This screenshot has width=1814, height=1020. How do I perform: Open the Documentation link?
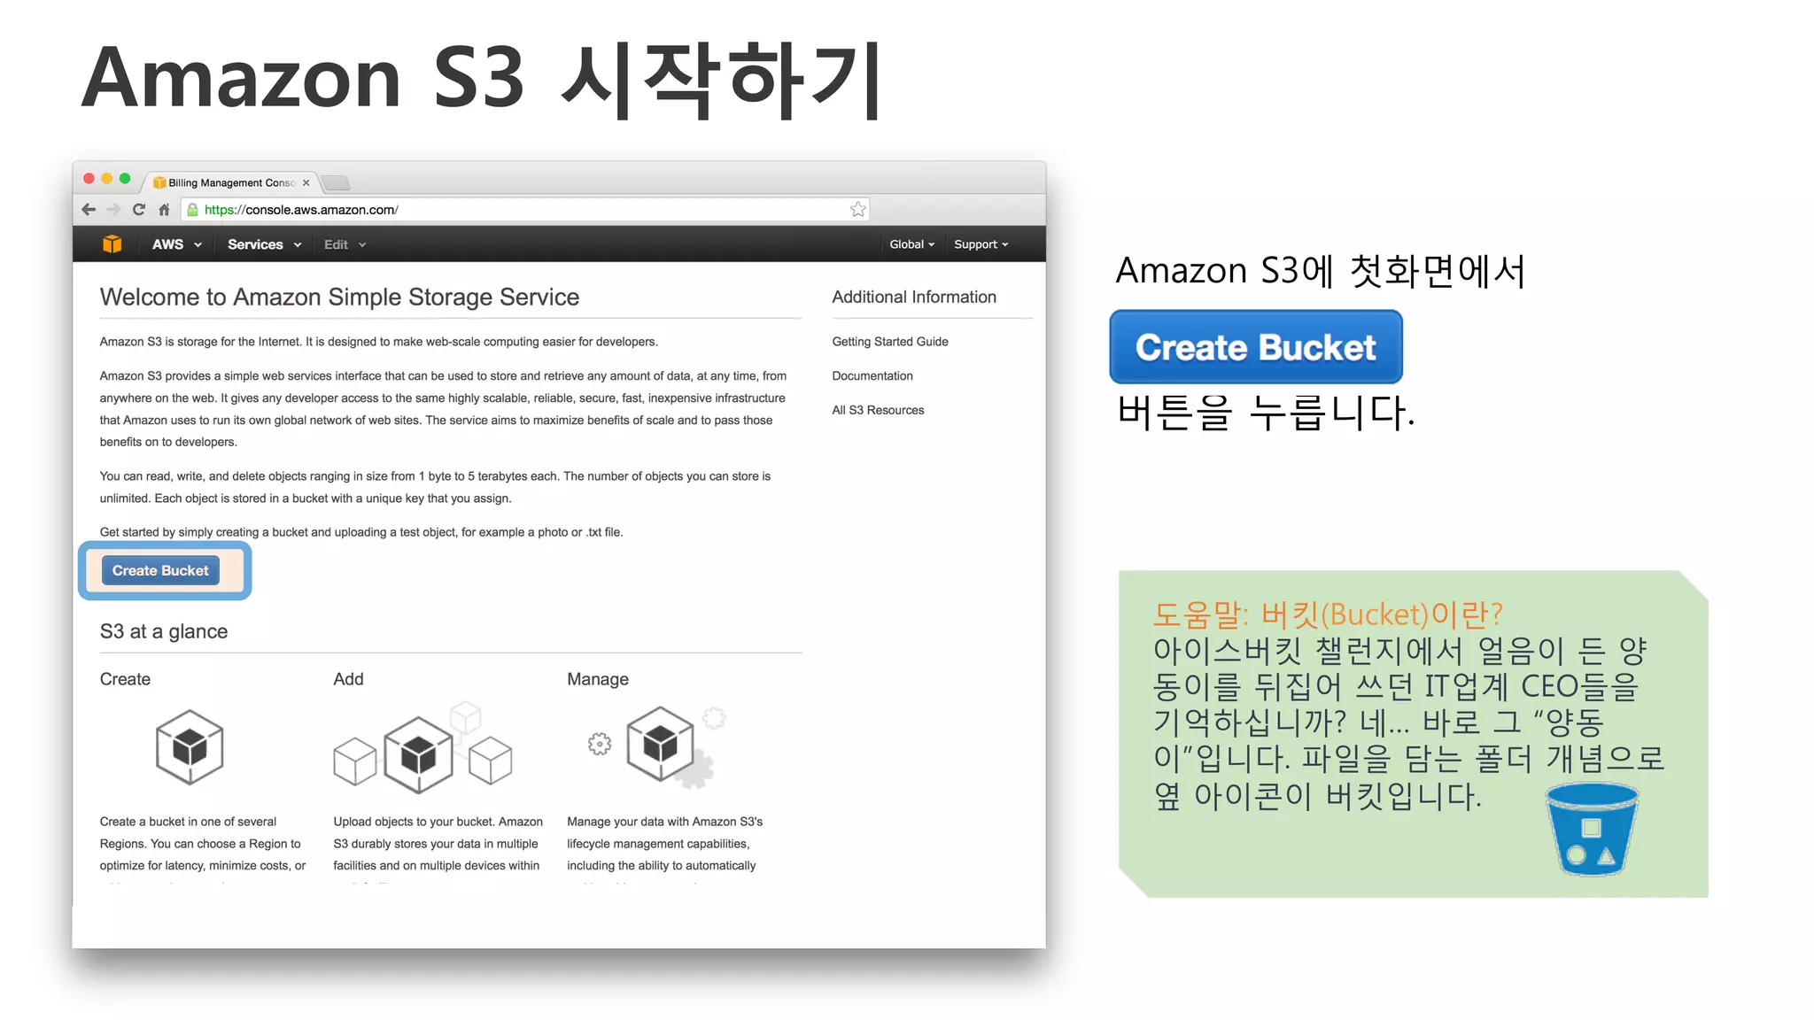(x=872, y=376)
